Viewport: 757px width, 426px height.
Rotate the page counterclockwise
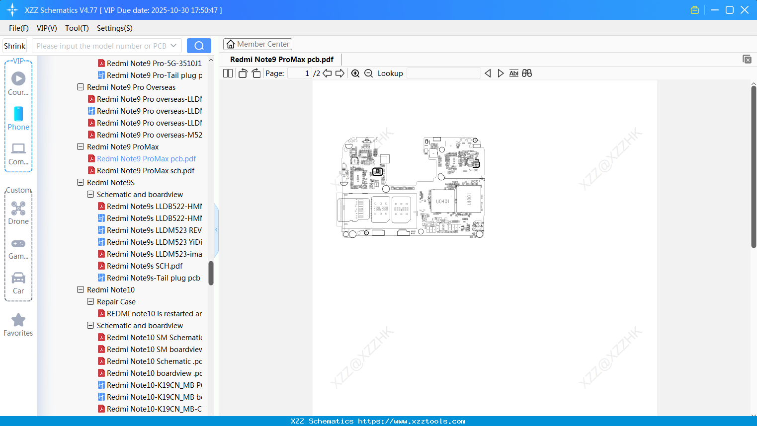[243, 73]
